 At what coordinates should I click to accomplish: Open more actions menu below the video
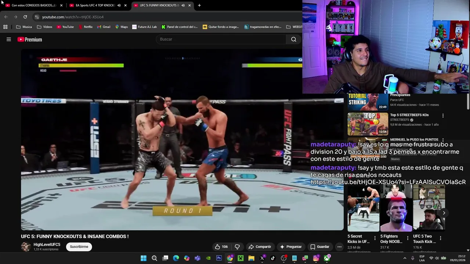pos(339,247)
